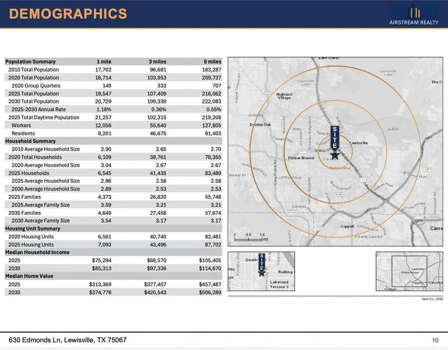This screenshot has height=350, width=448.
Task: Click the highway 121 shield near Coppell
Action: 321,228
